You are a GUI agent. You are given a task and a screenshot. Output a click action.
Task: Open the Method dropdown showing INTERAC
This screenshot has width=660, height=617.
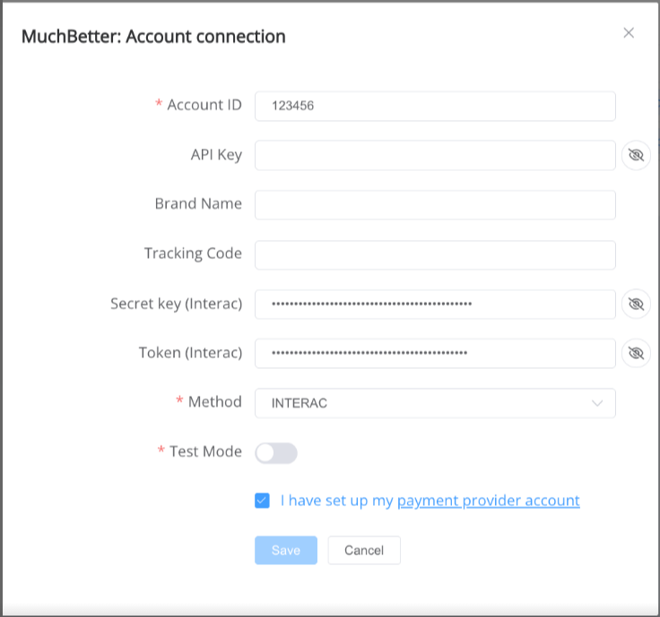pos(435,403)
